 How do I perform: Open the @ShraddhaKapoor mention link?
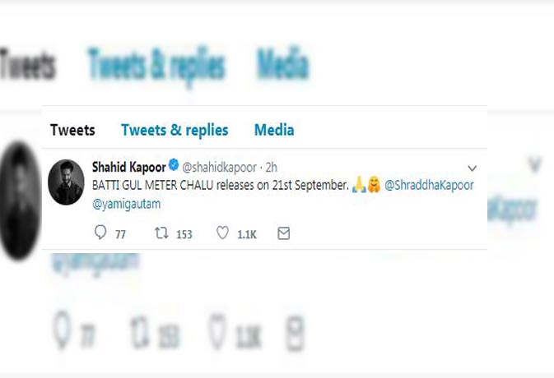429,185
